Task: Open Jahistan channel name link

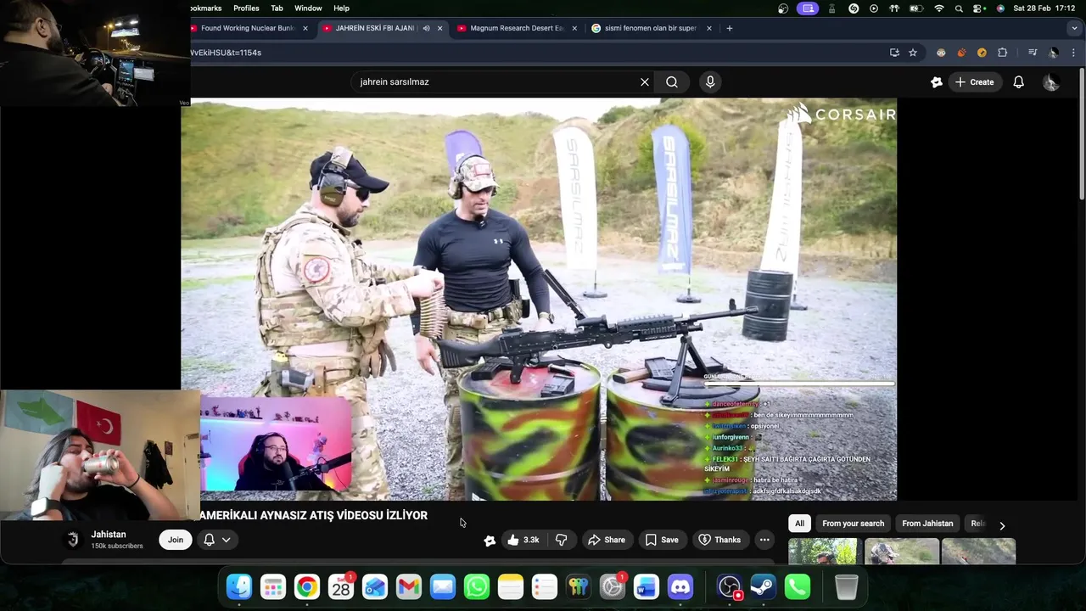Action: (109, 535)
